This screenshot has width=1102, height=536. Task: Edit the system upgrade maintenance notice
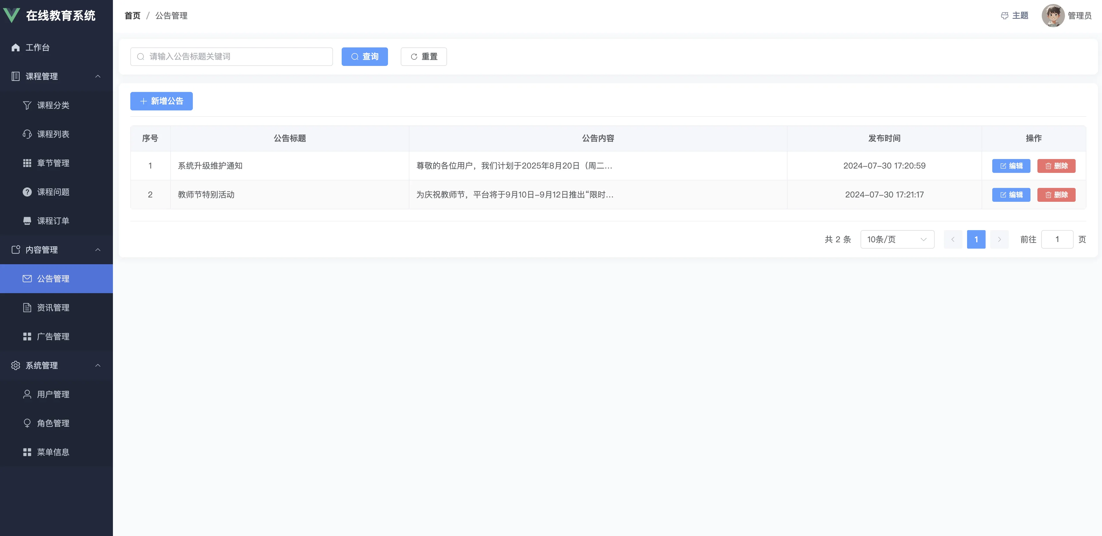[x=1011, y=166]
